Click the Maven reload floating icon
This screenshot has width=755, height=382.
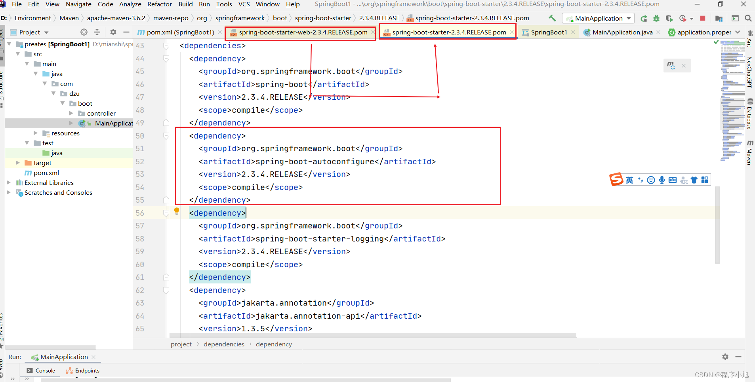click(671, 66)
